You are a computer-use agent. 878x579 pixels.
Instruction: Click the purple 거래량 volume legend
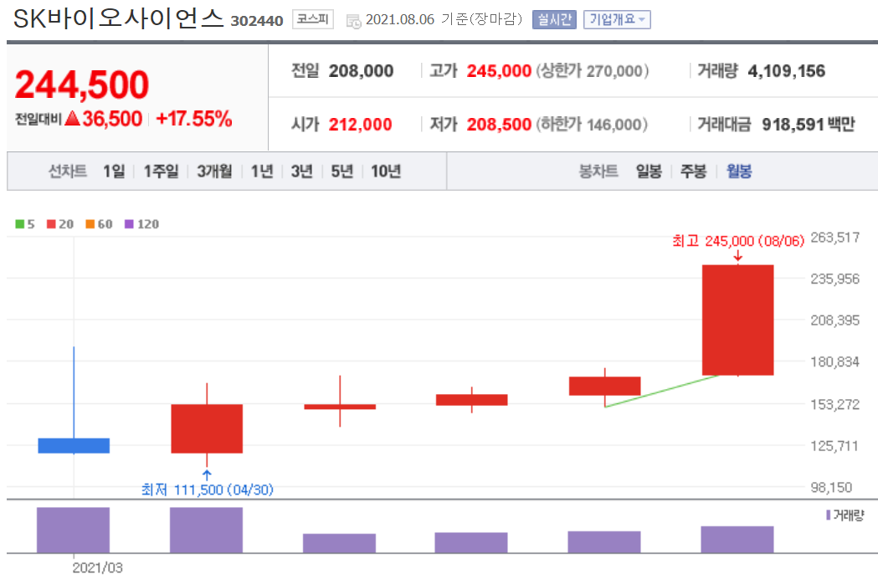coord(845,515)
